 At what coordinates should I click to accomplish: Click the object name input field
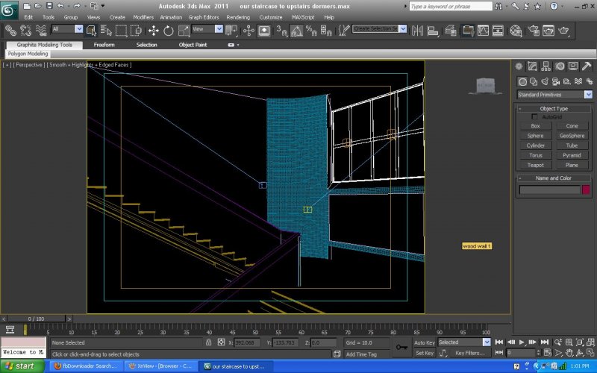pyautogui.click(x=549, y=190)
